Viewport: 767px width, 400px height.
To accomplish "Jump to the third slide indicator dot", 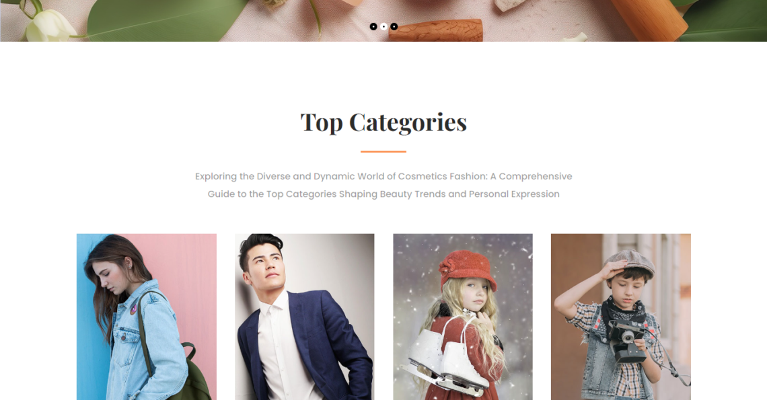I will point(394,26).
